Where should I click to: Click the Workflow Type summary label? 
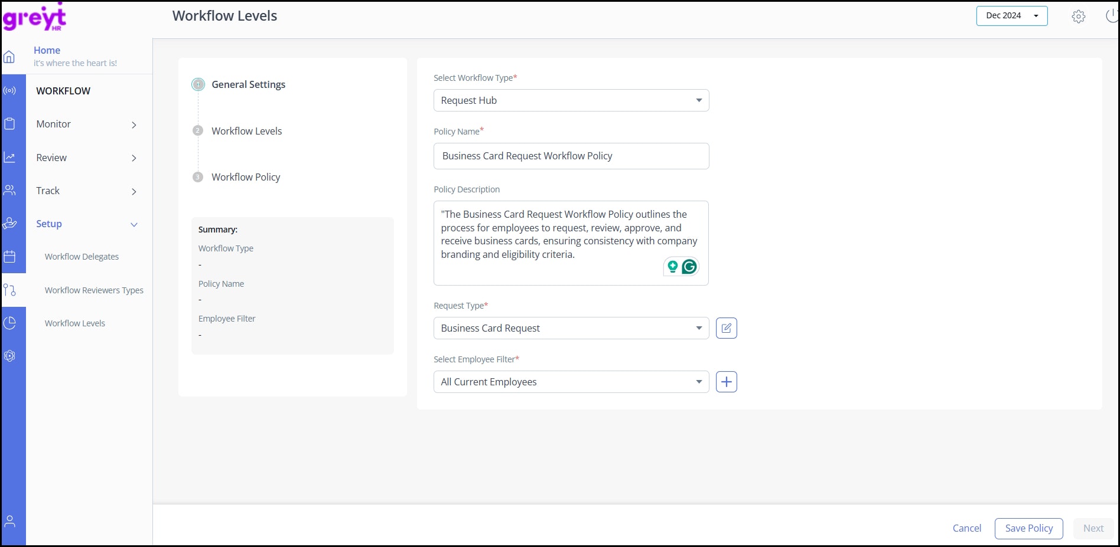coord(226,248)
